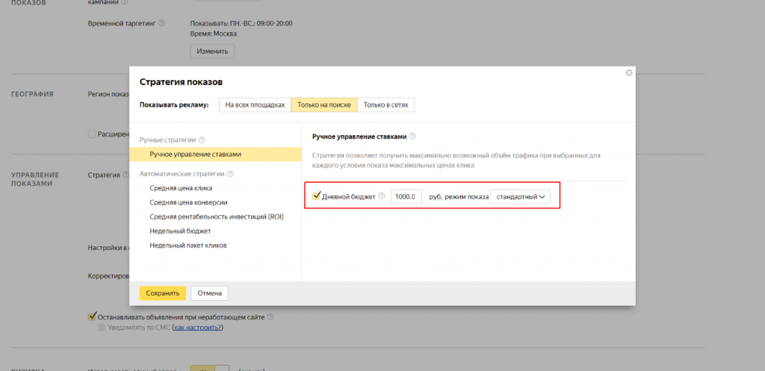Open the режим показа стандартный dropdown
This screenshot has width=765, height=371.
[519, 196]
